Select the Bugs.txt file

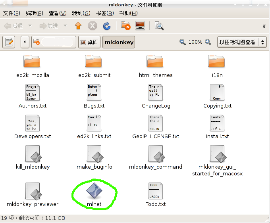(x=94, y=96)
